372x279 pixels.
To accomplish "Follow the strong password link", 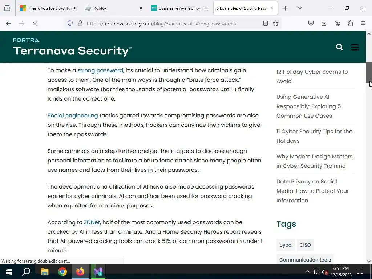I will [x=100, y=70].
